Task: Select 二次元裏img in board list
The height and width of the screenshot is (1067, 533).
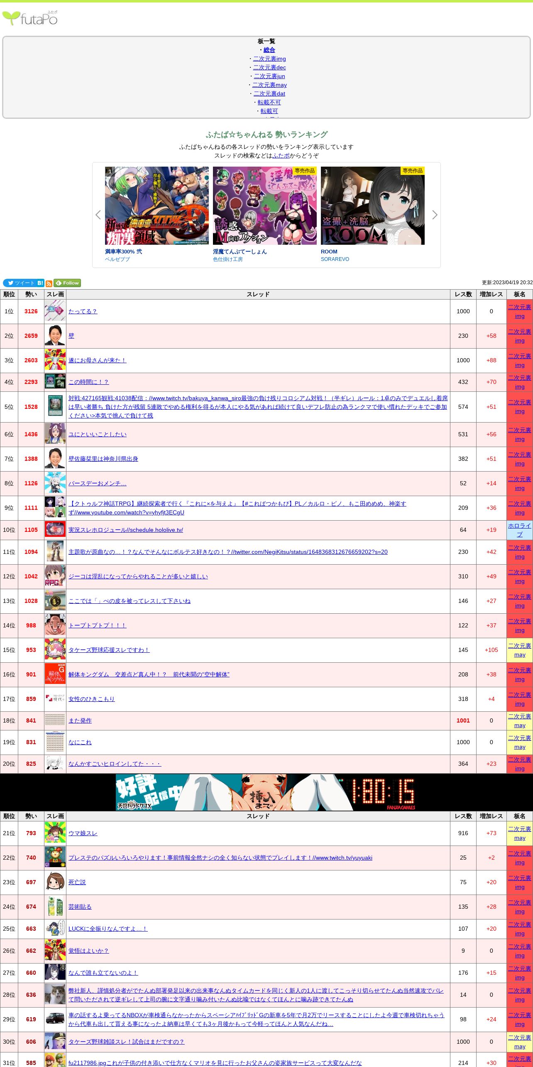Action: (x=269, y=59)
